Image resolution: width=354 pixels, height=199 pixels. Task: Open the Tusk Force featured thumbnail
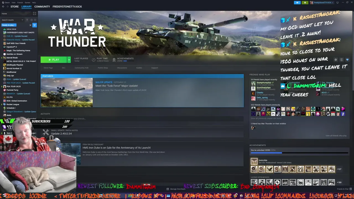[x=67, y=93]
